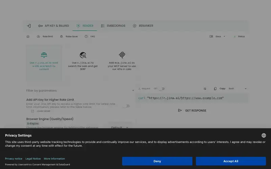Click the example.com URL in the curl command
The width and height of the screenshot is (271, 169).
click(x=202, y=98)
